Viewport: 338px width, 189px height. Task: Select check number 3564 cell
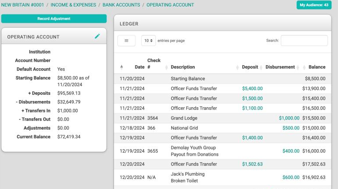pos(152,118)
